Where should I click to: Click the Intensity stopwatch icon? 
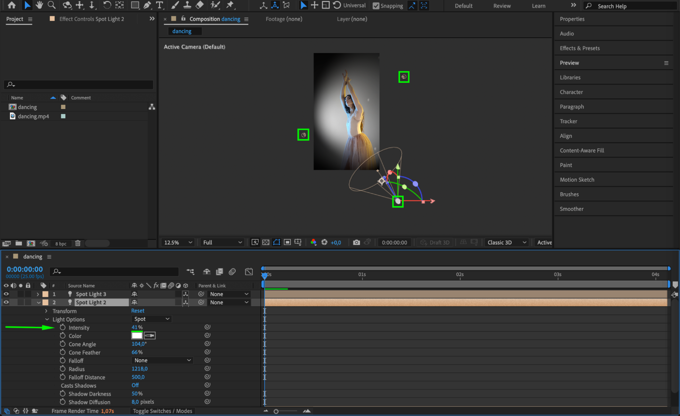63,327
